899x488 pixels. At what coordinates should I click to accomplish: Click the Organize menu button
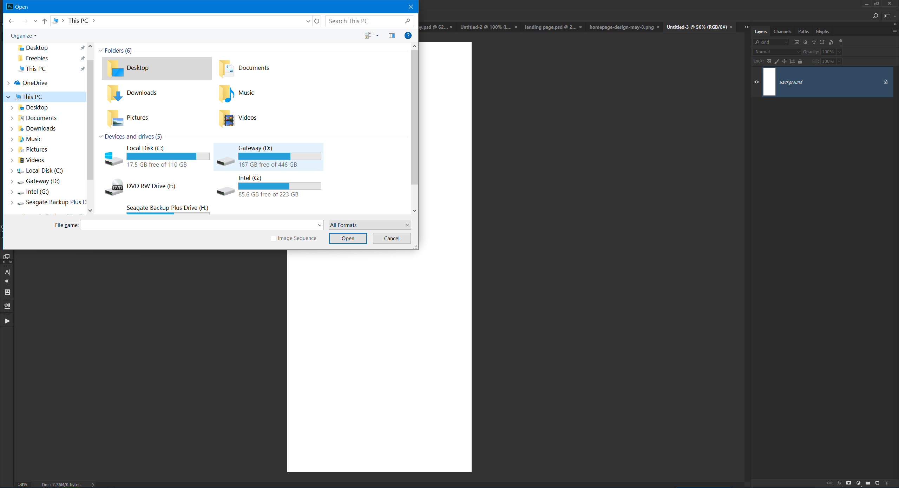pos(24,35)
